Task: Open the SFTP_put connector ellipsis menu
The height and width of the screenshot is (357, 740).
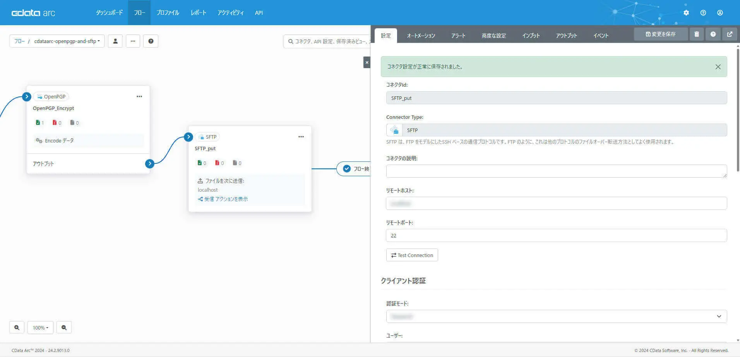Action: (301, 137)
